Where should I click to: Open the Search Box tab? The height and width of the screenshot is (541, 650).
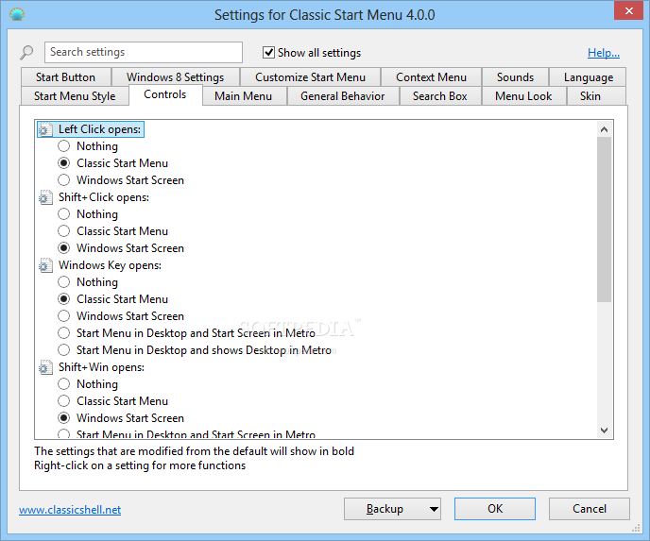440,96
